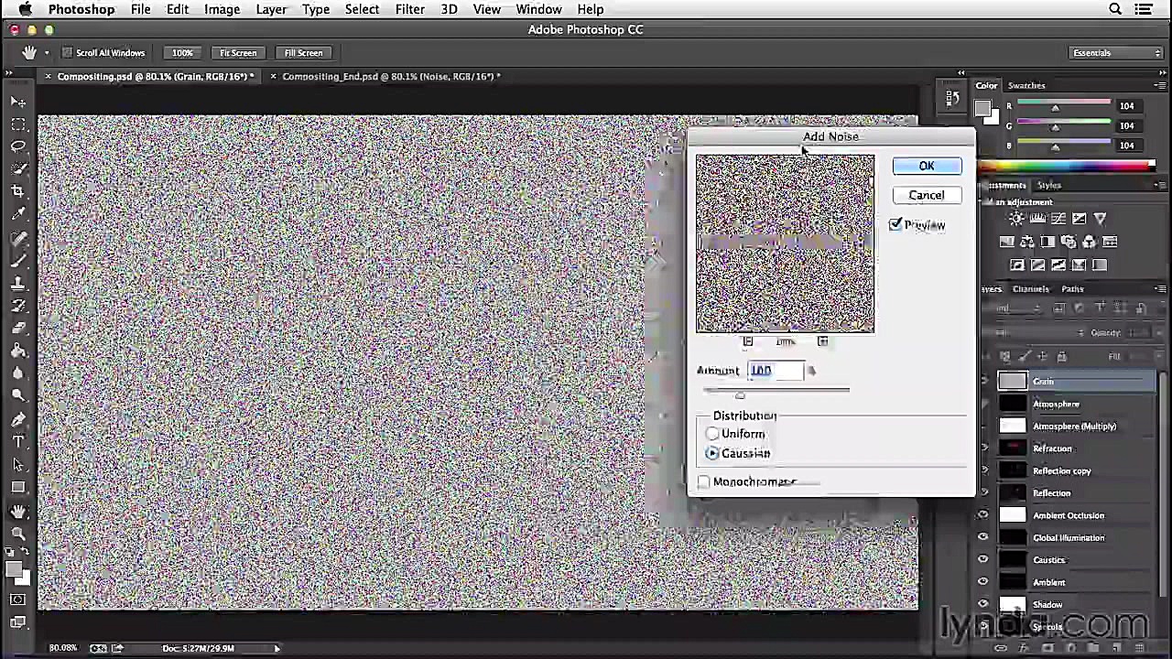Open the Image menu

click(222, 9)
